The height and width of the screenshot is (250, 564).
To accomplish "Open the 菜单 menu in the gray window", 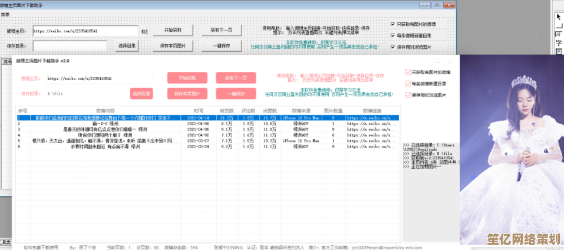I will click(x=5, y=14).
